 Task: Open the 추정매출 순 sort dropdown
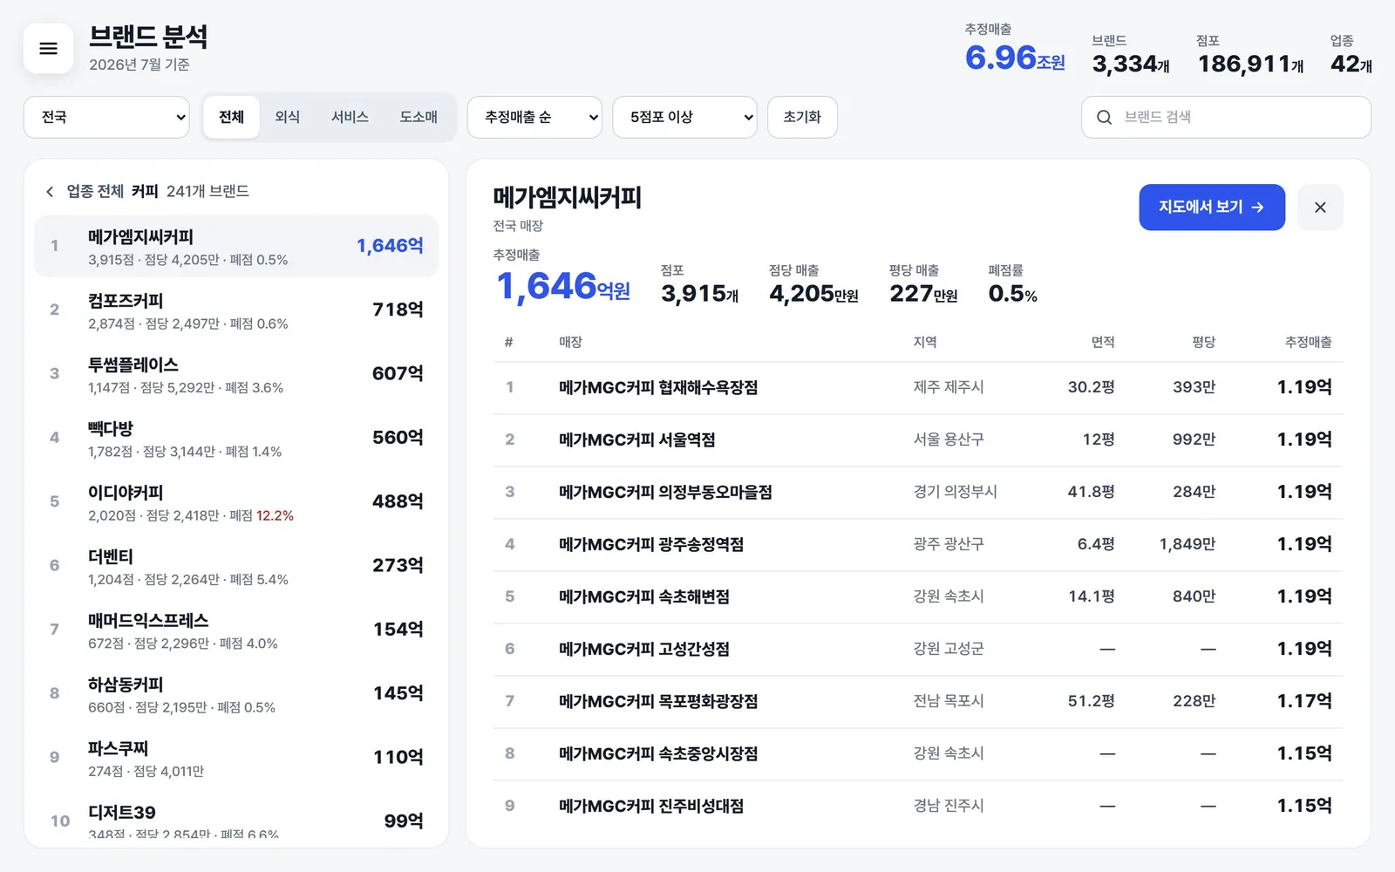tap(534, 117)
